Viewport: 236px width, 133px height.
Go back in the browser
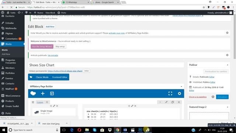pyautogui.click(x=3, y=7)
